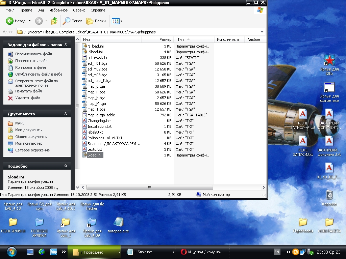
Task: Go up one folder level using the toolbar icon
Action: [x=54, y=21]
